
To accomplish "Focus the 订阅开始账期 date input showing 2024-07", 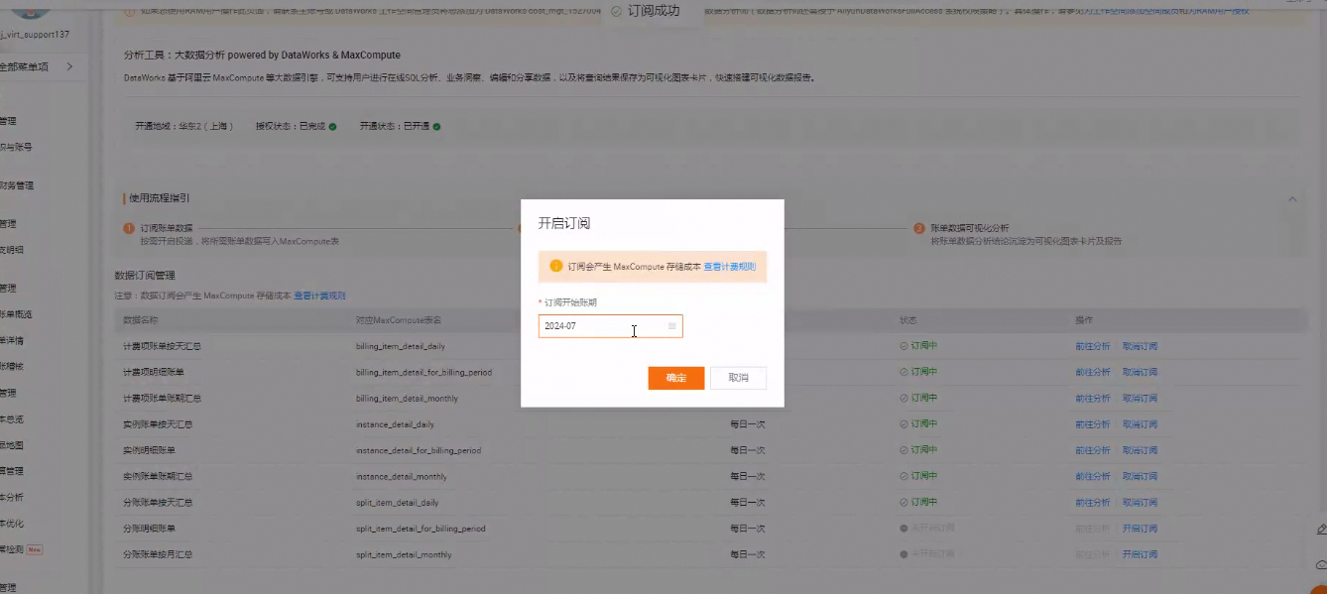I will click(610, 326).
